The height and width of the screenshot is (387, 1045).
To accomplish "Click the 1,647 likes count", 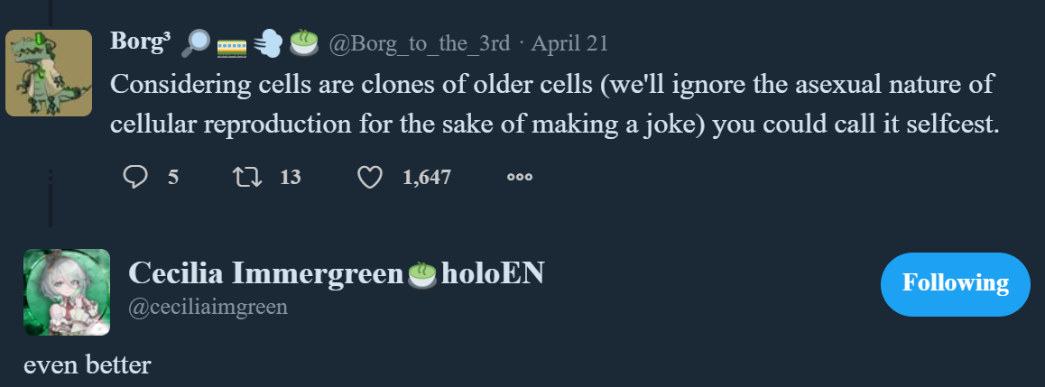I will pyautogui.click(x=427, y=177).
